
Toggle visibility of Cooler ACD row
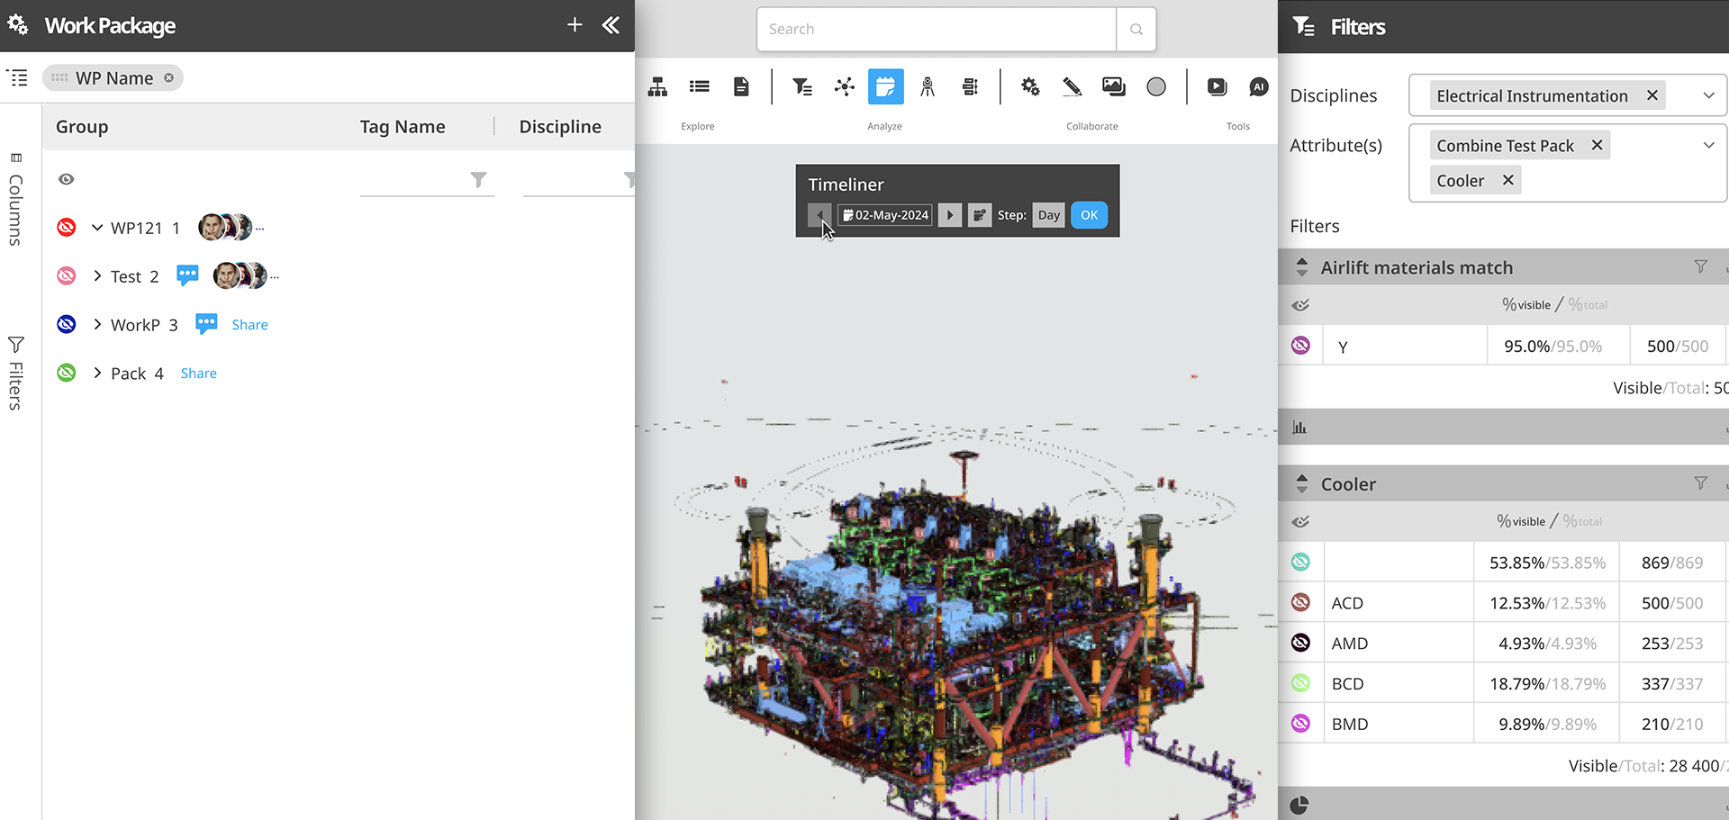pyautogui.click(x=1300, y=602)
